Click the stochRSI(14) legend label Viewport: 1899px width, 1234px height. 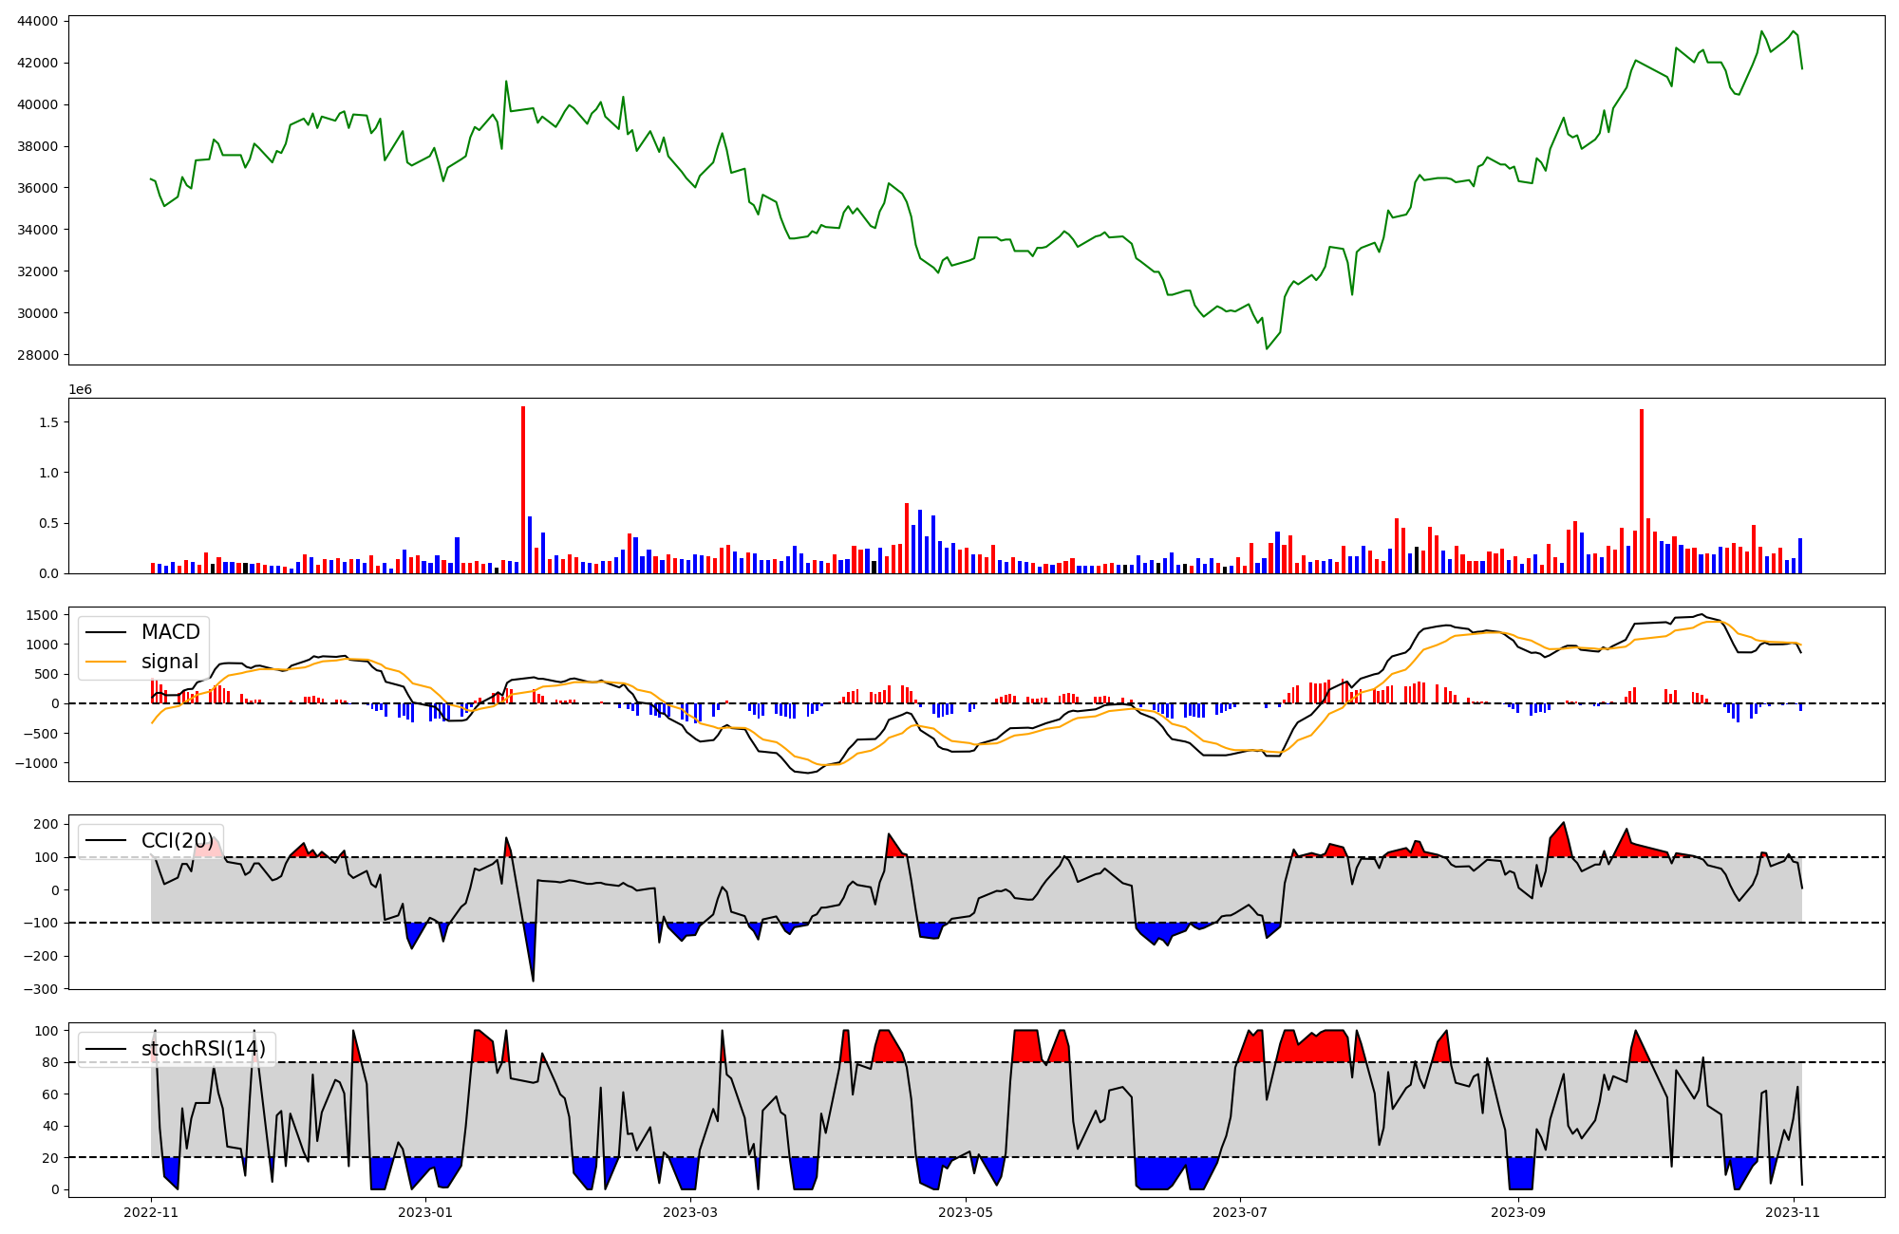(203, 1049)
